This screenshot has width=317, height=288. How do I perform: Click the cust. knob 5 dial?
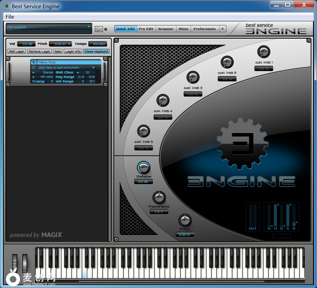click(144, 131)
